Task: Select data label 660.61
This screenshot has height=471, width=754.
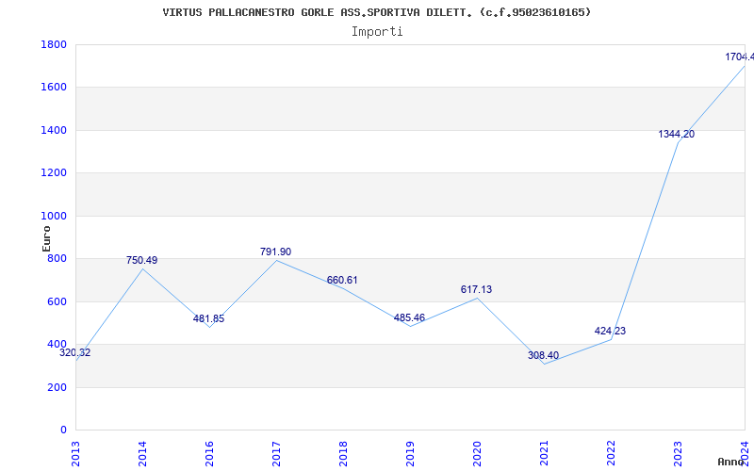Action: tap(342, 280)
